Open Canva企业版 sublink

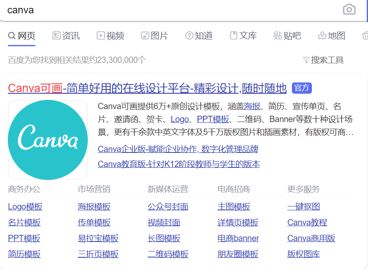(x=178, y=149)
